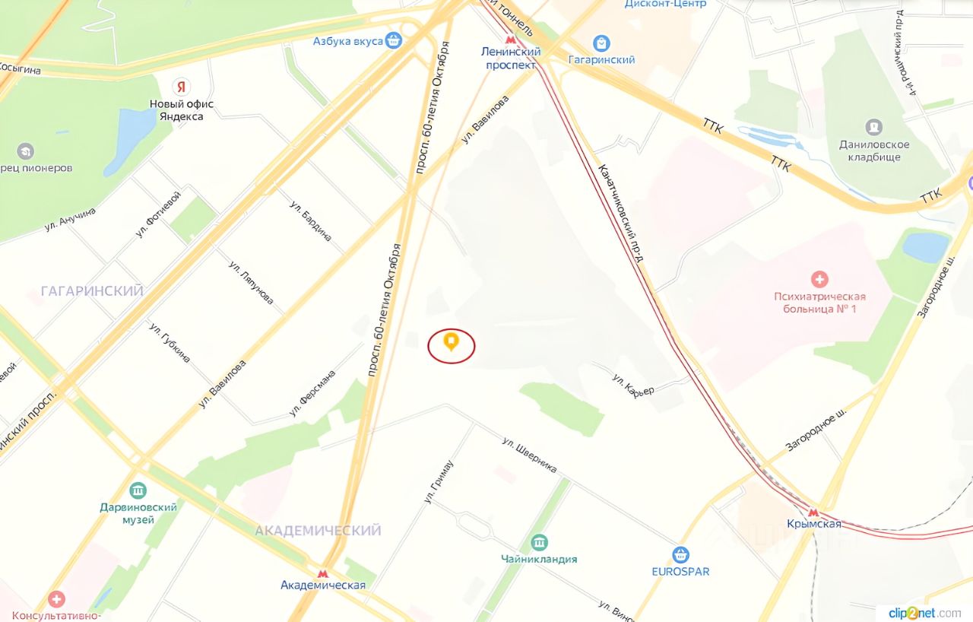Click the Дворец пионеров place icon

[24, 151]
